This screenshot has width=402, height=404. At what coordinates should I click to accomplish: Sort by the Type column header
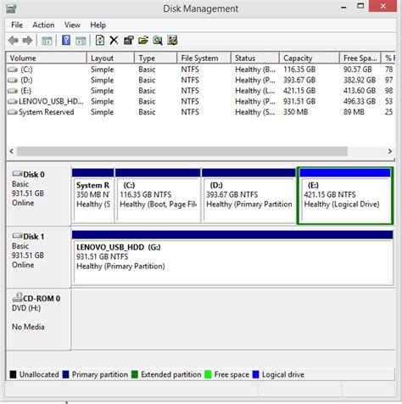[156, 59]
